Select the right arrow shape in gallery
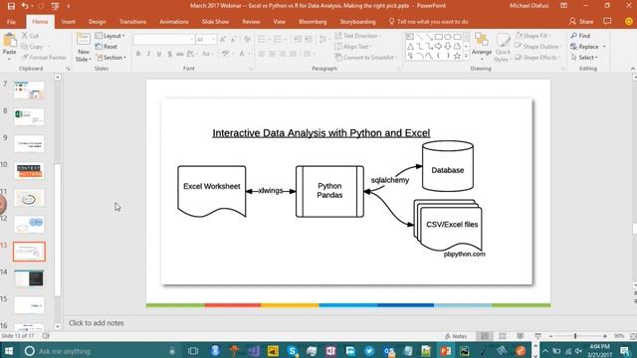This screenshot has width=637, height=358. (x=438, y=47)
